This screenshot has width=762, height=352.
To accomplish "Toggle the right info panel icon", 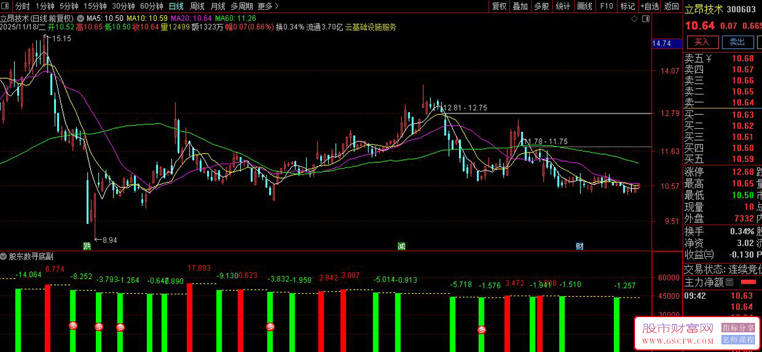I will [646, 20].
